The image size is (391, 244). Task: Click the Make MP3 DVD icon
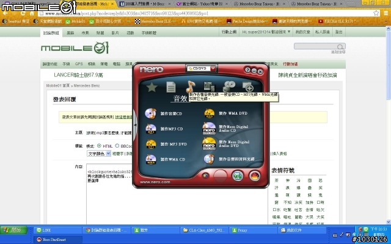151,144
